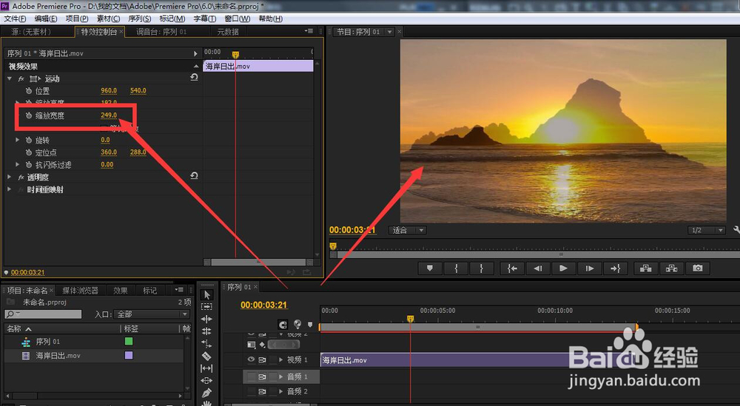Click Mark In button
This screenshot has width=740, height=406.
click(456, 268)
